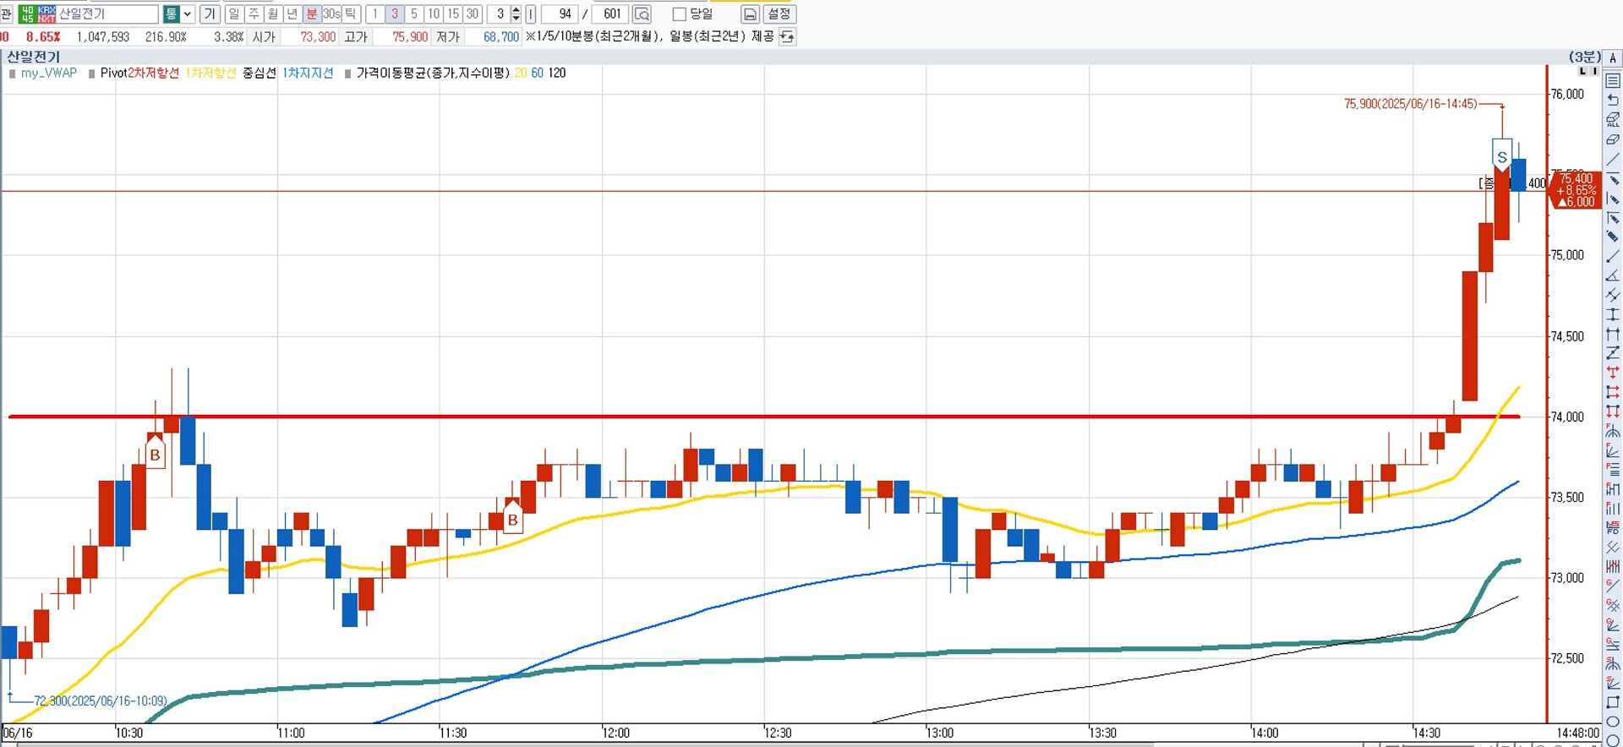1623x747 pixels.
Task: Switch the chart to the weekly 주 period
Action: 254,14
